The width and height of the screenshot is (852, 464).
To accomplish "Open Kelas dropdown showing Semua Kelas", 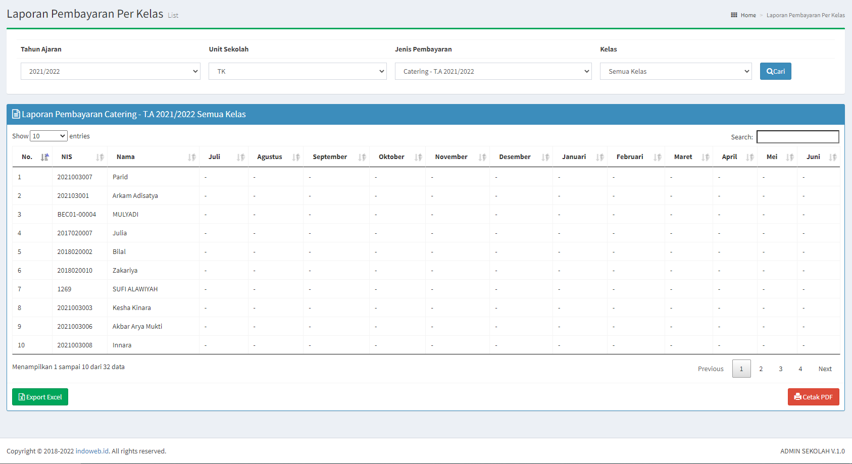I will (676, 71).
